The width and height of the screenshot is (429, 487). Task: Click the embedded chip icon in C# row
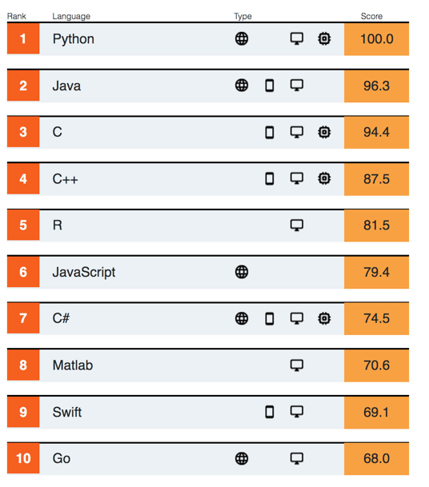coord(324,318)
